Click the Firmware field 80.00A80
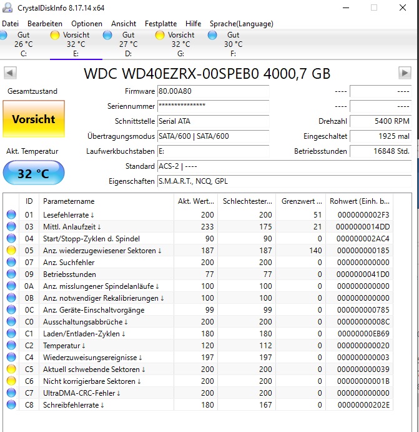Image resolution: width=419 pixels, height=432 pixels. [213, 91]
